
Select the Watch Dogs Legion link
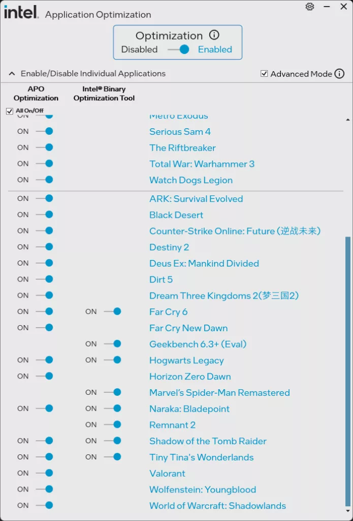point(190,180)
